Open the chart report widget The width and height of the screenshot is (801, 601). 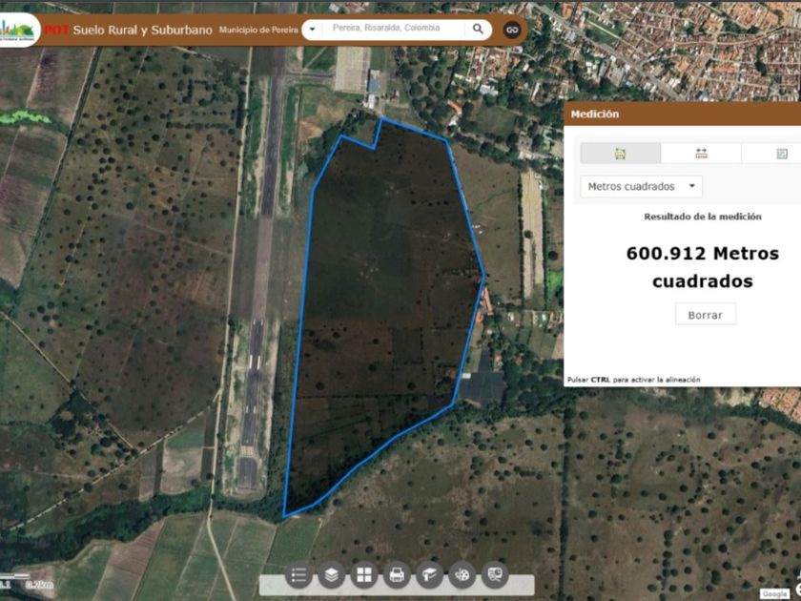(x=495, y=575)
